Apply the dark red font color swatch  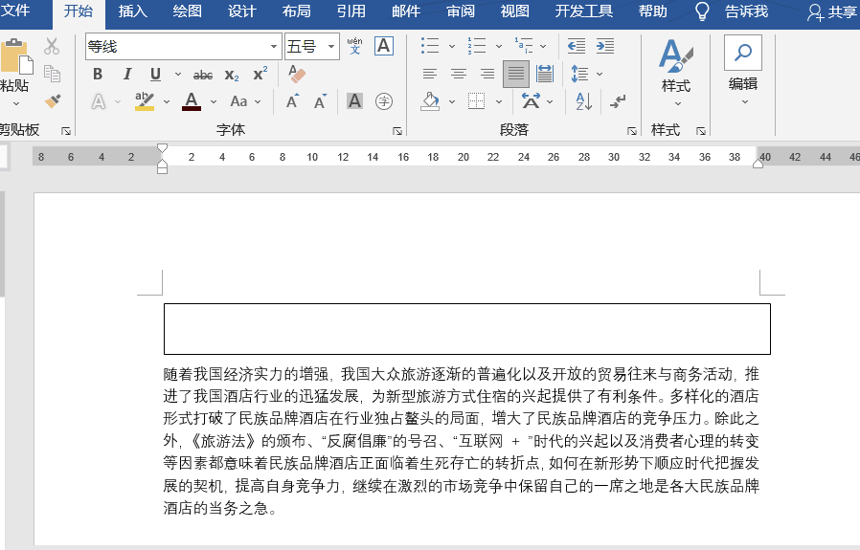(192, 101)
